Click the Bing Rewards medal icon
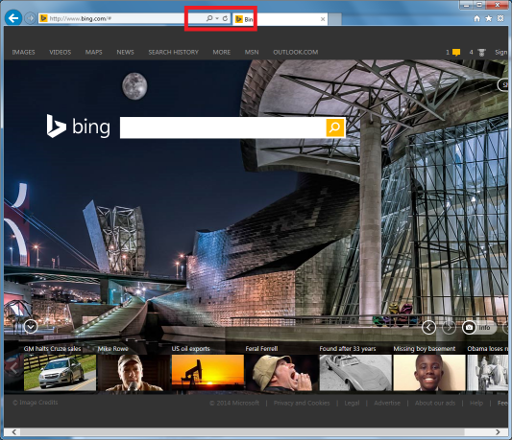The image size is (512, 440). [481, 53]
